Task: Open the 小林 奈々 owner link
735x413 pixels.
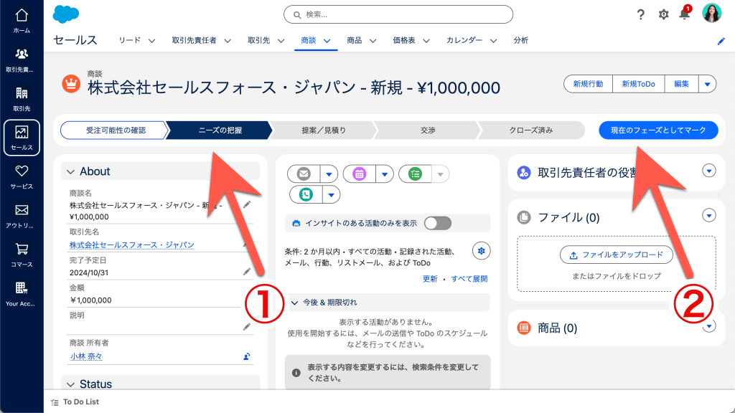Action: click(x=86, y=356)
